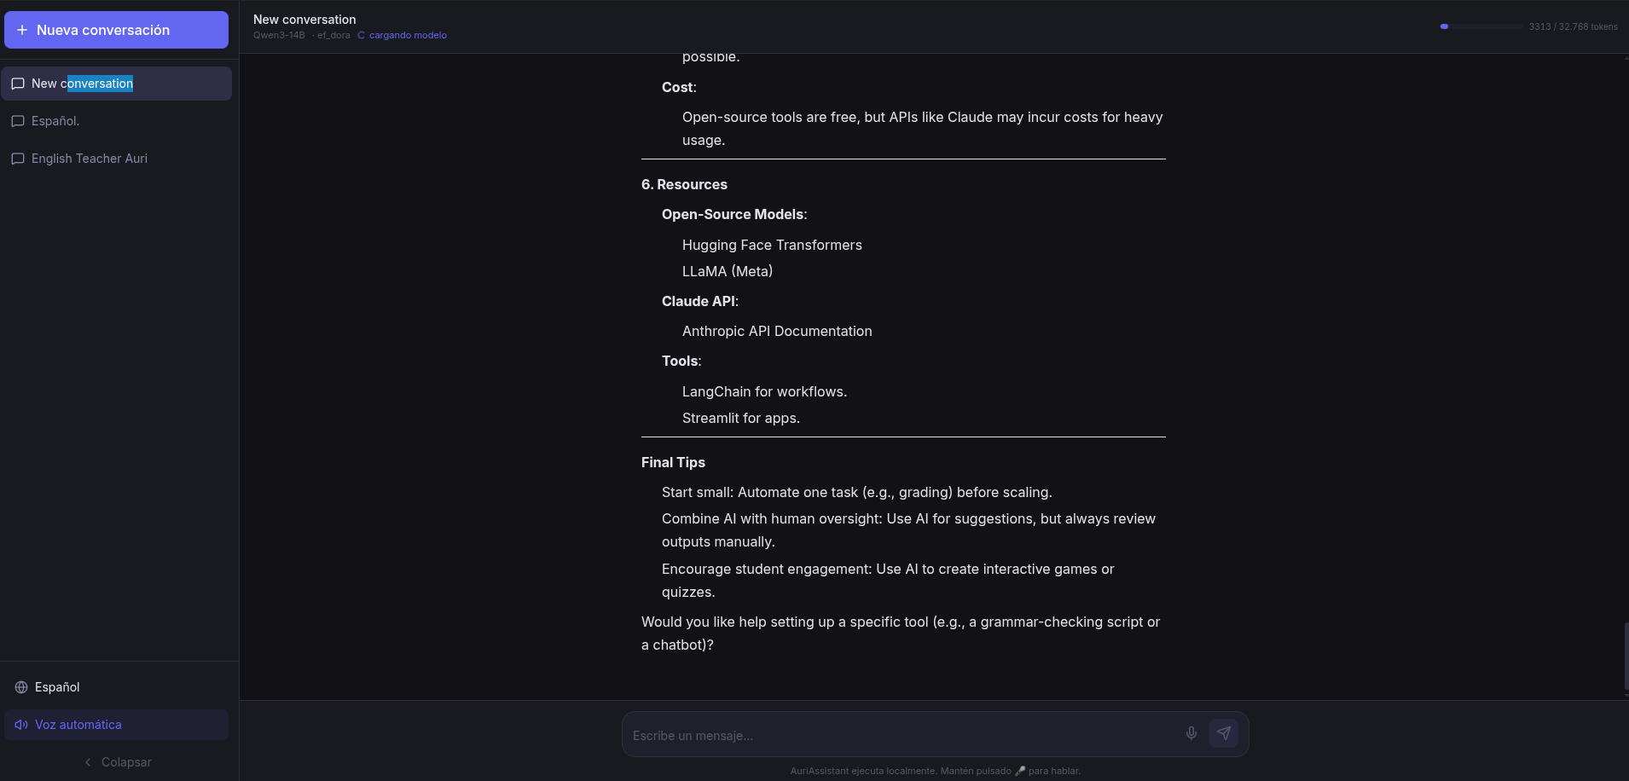Click the Claude API: subheading
Viewport: 1629px width, 781px height.
point(700,301)
